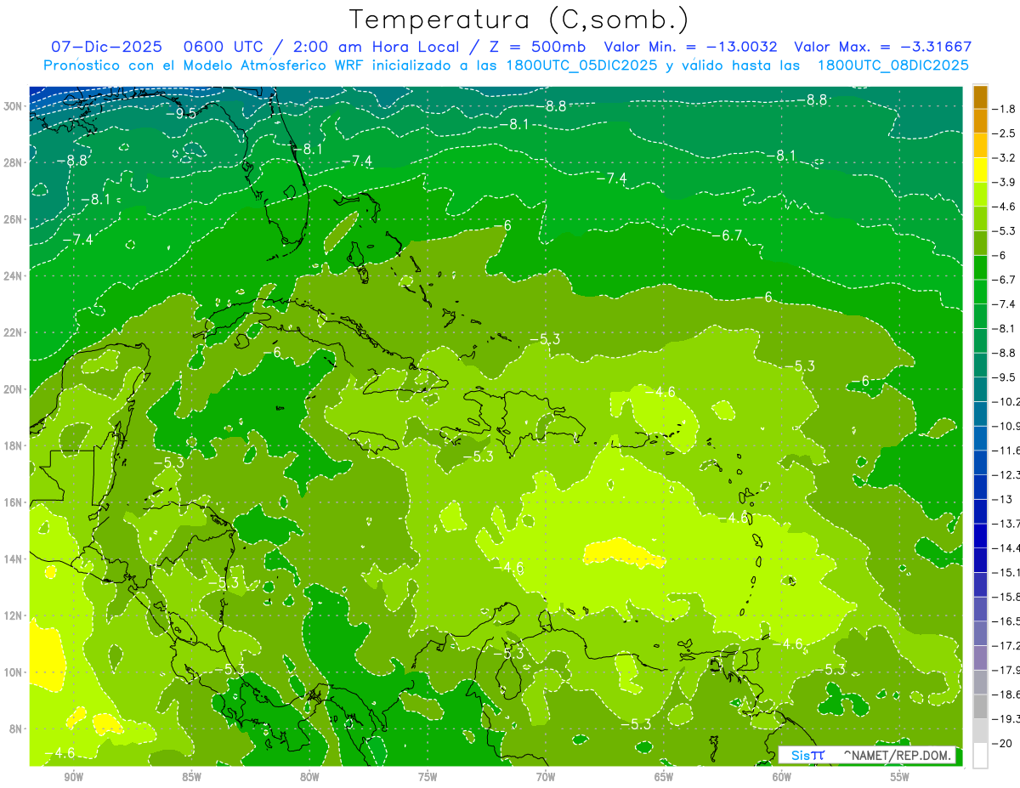The height and width of the screenshot is (788, 1020).
Task: Select the dark blue swatch between -13 and -13.7
Action: pyautogui.click(x=980, y=511)
